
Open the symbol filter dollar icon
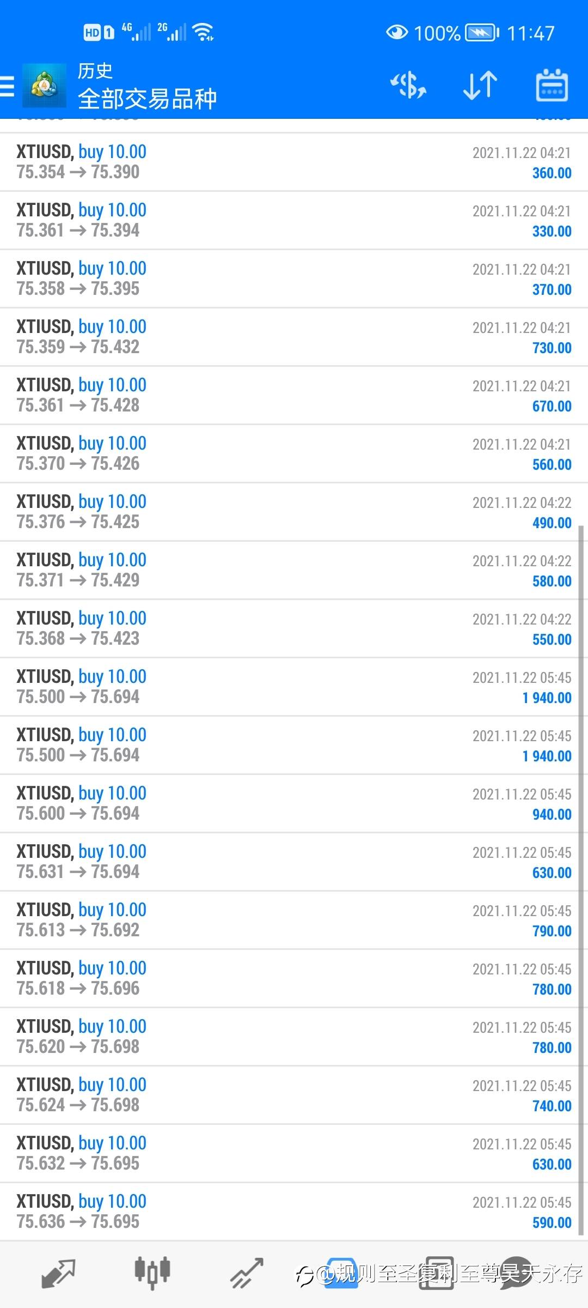(x=408, y=86)
